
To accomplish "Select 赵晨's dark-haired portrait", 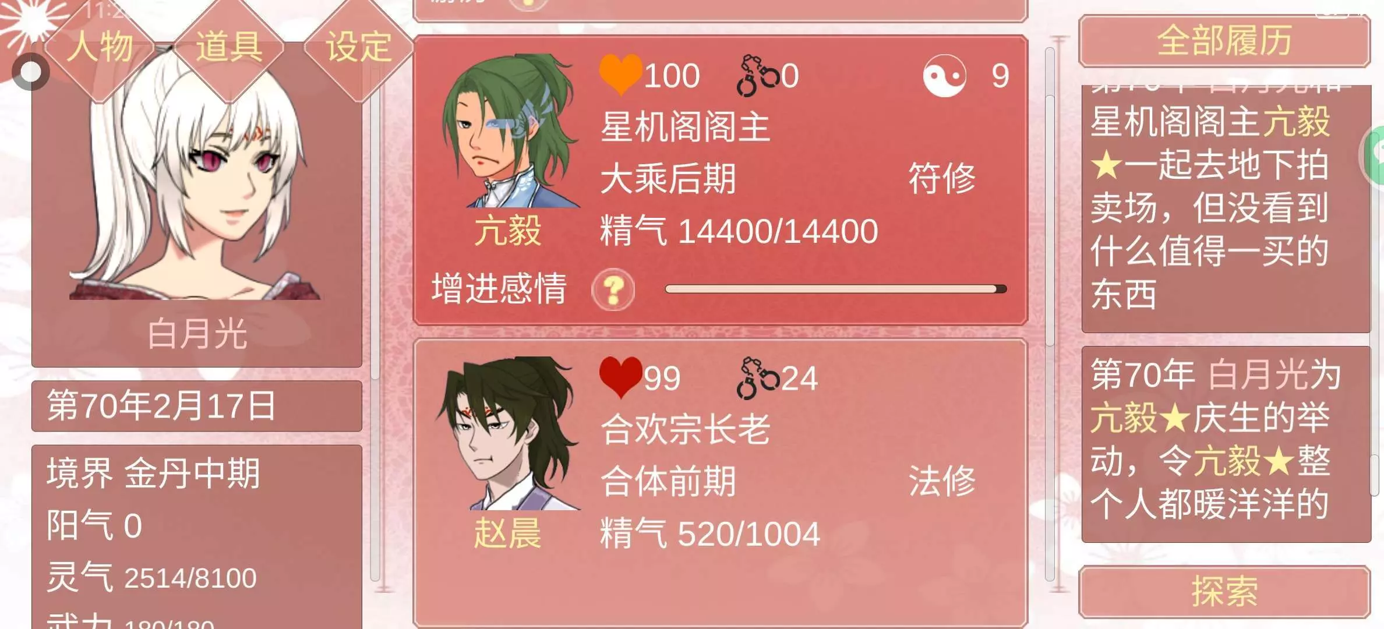I will tap(508, 433).
